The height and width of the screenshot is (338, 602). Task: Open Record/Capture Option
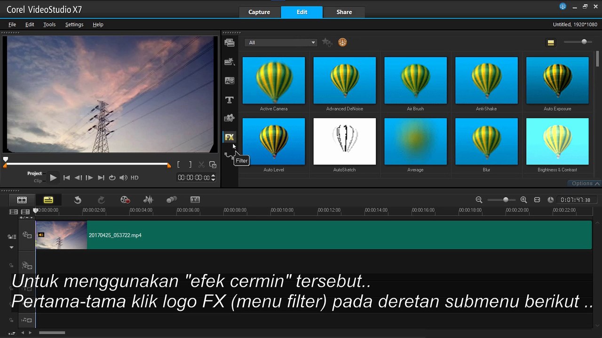(125, 200)
